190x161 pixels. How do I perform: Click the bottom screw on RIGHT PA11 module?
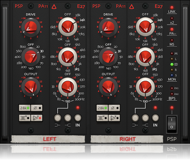(x=108, y=131)
